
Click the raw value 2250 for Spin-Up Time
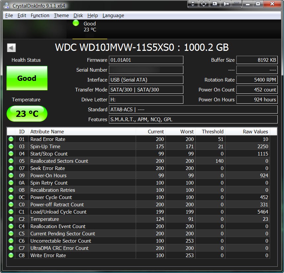(262, 146)
